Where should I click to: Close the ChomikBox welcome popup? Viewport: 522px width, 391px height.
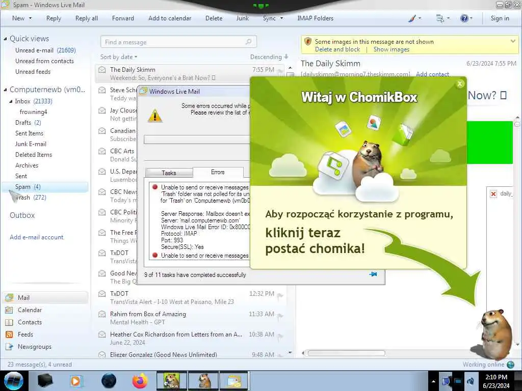pos(460,84)
